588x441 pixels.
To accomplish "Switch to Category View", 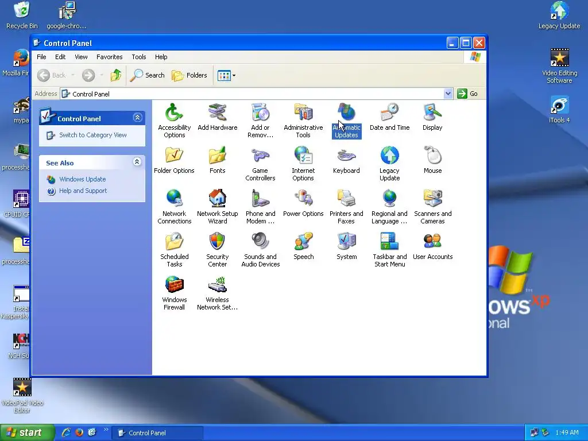I will click(92, 135).
